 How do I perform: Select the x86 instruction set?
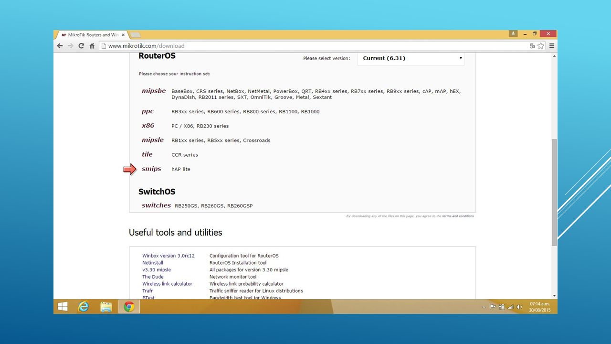(x=148, y=126)
